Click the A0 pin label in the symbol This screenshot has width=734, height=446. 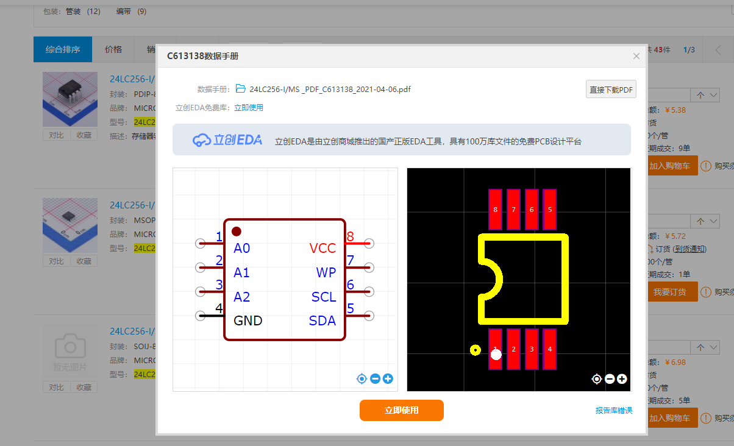click(x=242, y=248)
